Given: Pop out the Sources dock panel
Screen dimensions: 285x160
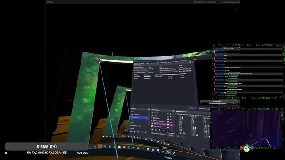Looking at the screenshot, I should [173, 111].
